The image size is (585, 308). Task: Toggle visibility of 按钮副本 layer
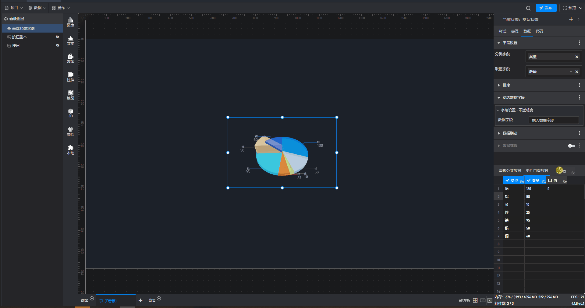click(57, 37)
